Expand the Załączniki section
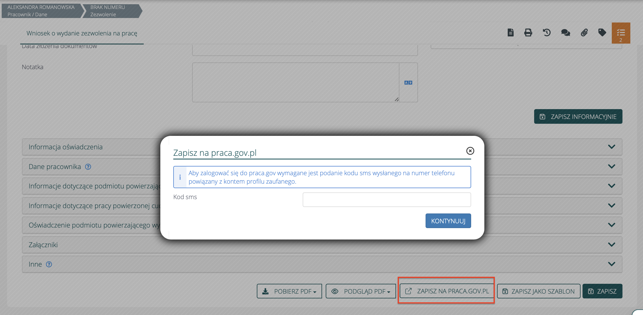643x315 pixels. (611, 245)
